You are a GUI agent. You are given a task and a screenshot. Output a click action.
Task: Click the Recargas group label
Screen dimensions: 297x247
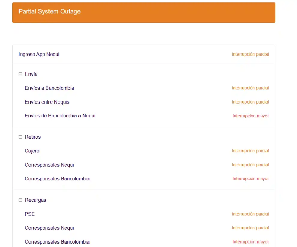(35, 200)
